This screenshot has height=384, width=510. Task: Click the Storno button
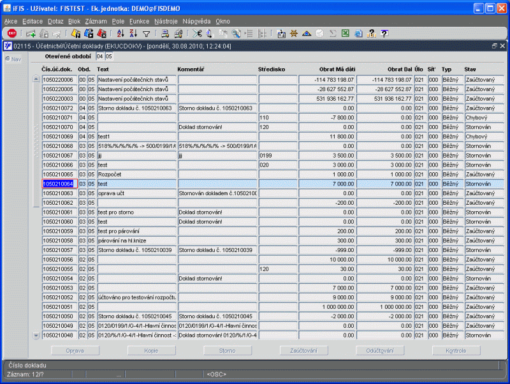tap(228, 350)
